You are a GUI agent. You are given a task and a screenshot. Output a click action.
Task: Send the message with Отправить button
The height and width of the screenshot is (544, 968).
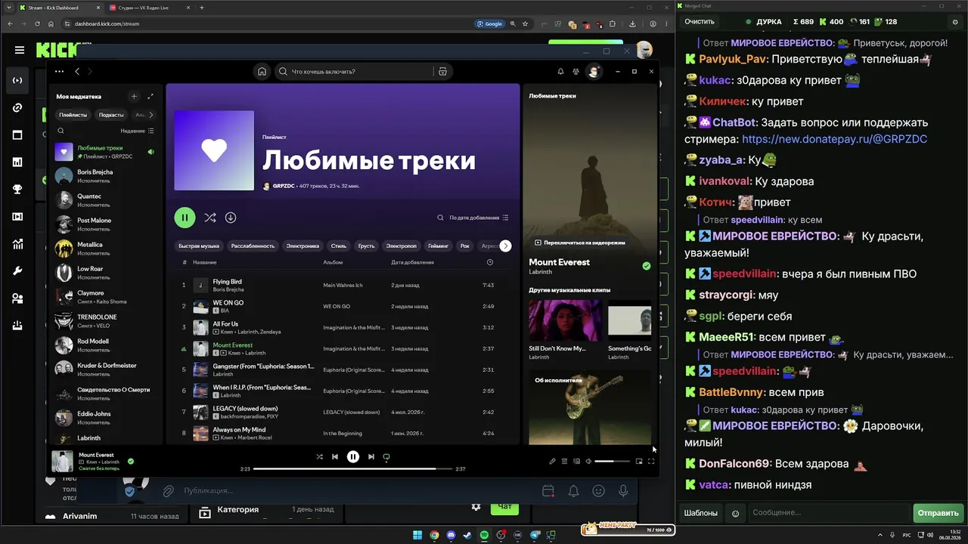(x=938, y=513)
